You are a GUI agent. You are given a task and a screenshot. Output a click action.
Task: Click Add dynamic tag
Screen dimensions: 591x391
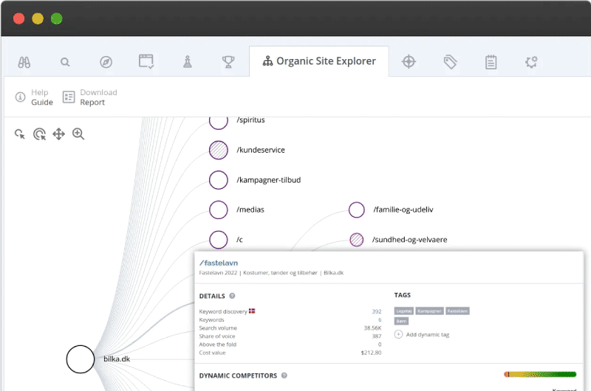[422, 334]
